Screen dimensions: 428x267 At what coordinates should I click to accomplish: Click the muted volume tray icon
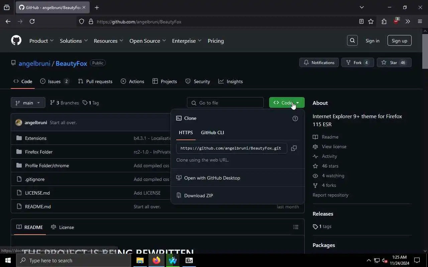pyautogui.click(x=385, y=260)
